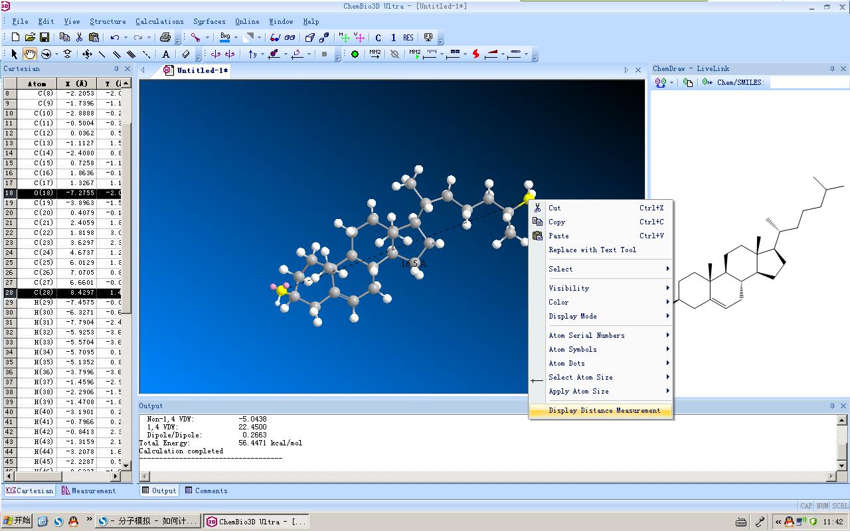
Task: Toggle full screen mode icon
Action: pos(428,38)
